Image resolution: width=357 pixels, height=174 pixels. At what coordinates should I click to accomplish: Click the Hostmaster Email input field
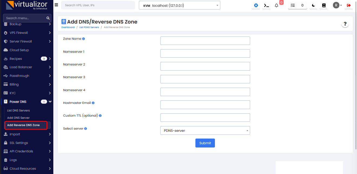tap(205, 105)
